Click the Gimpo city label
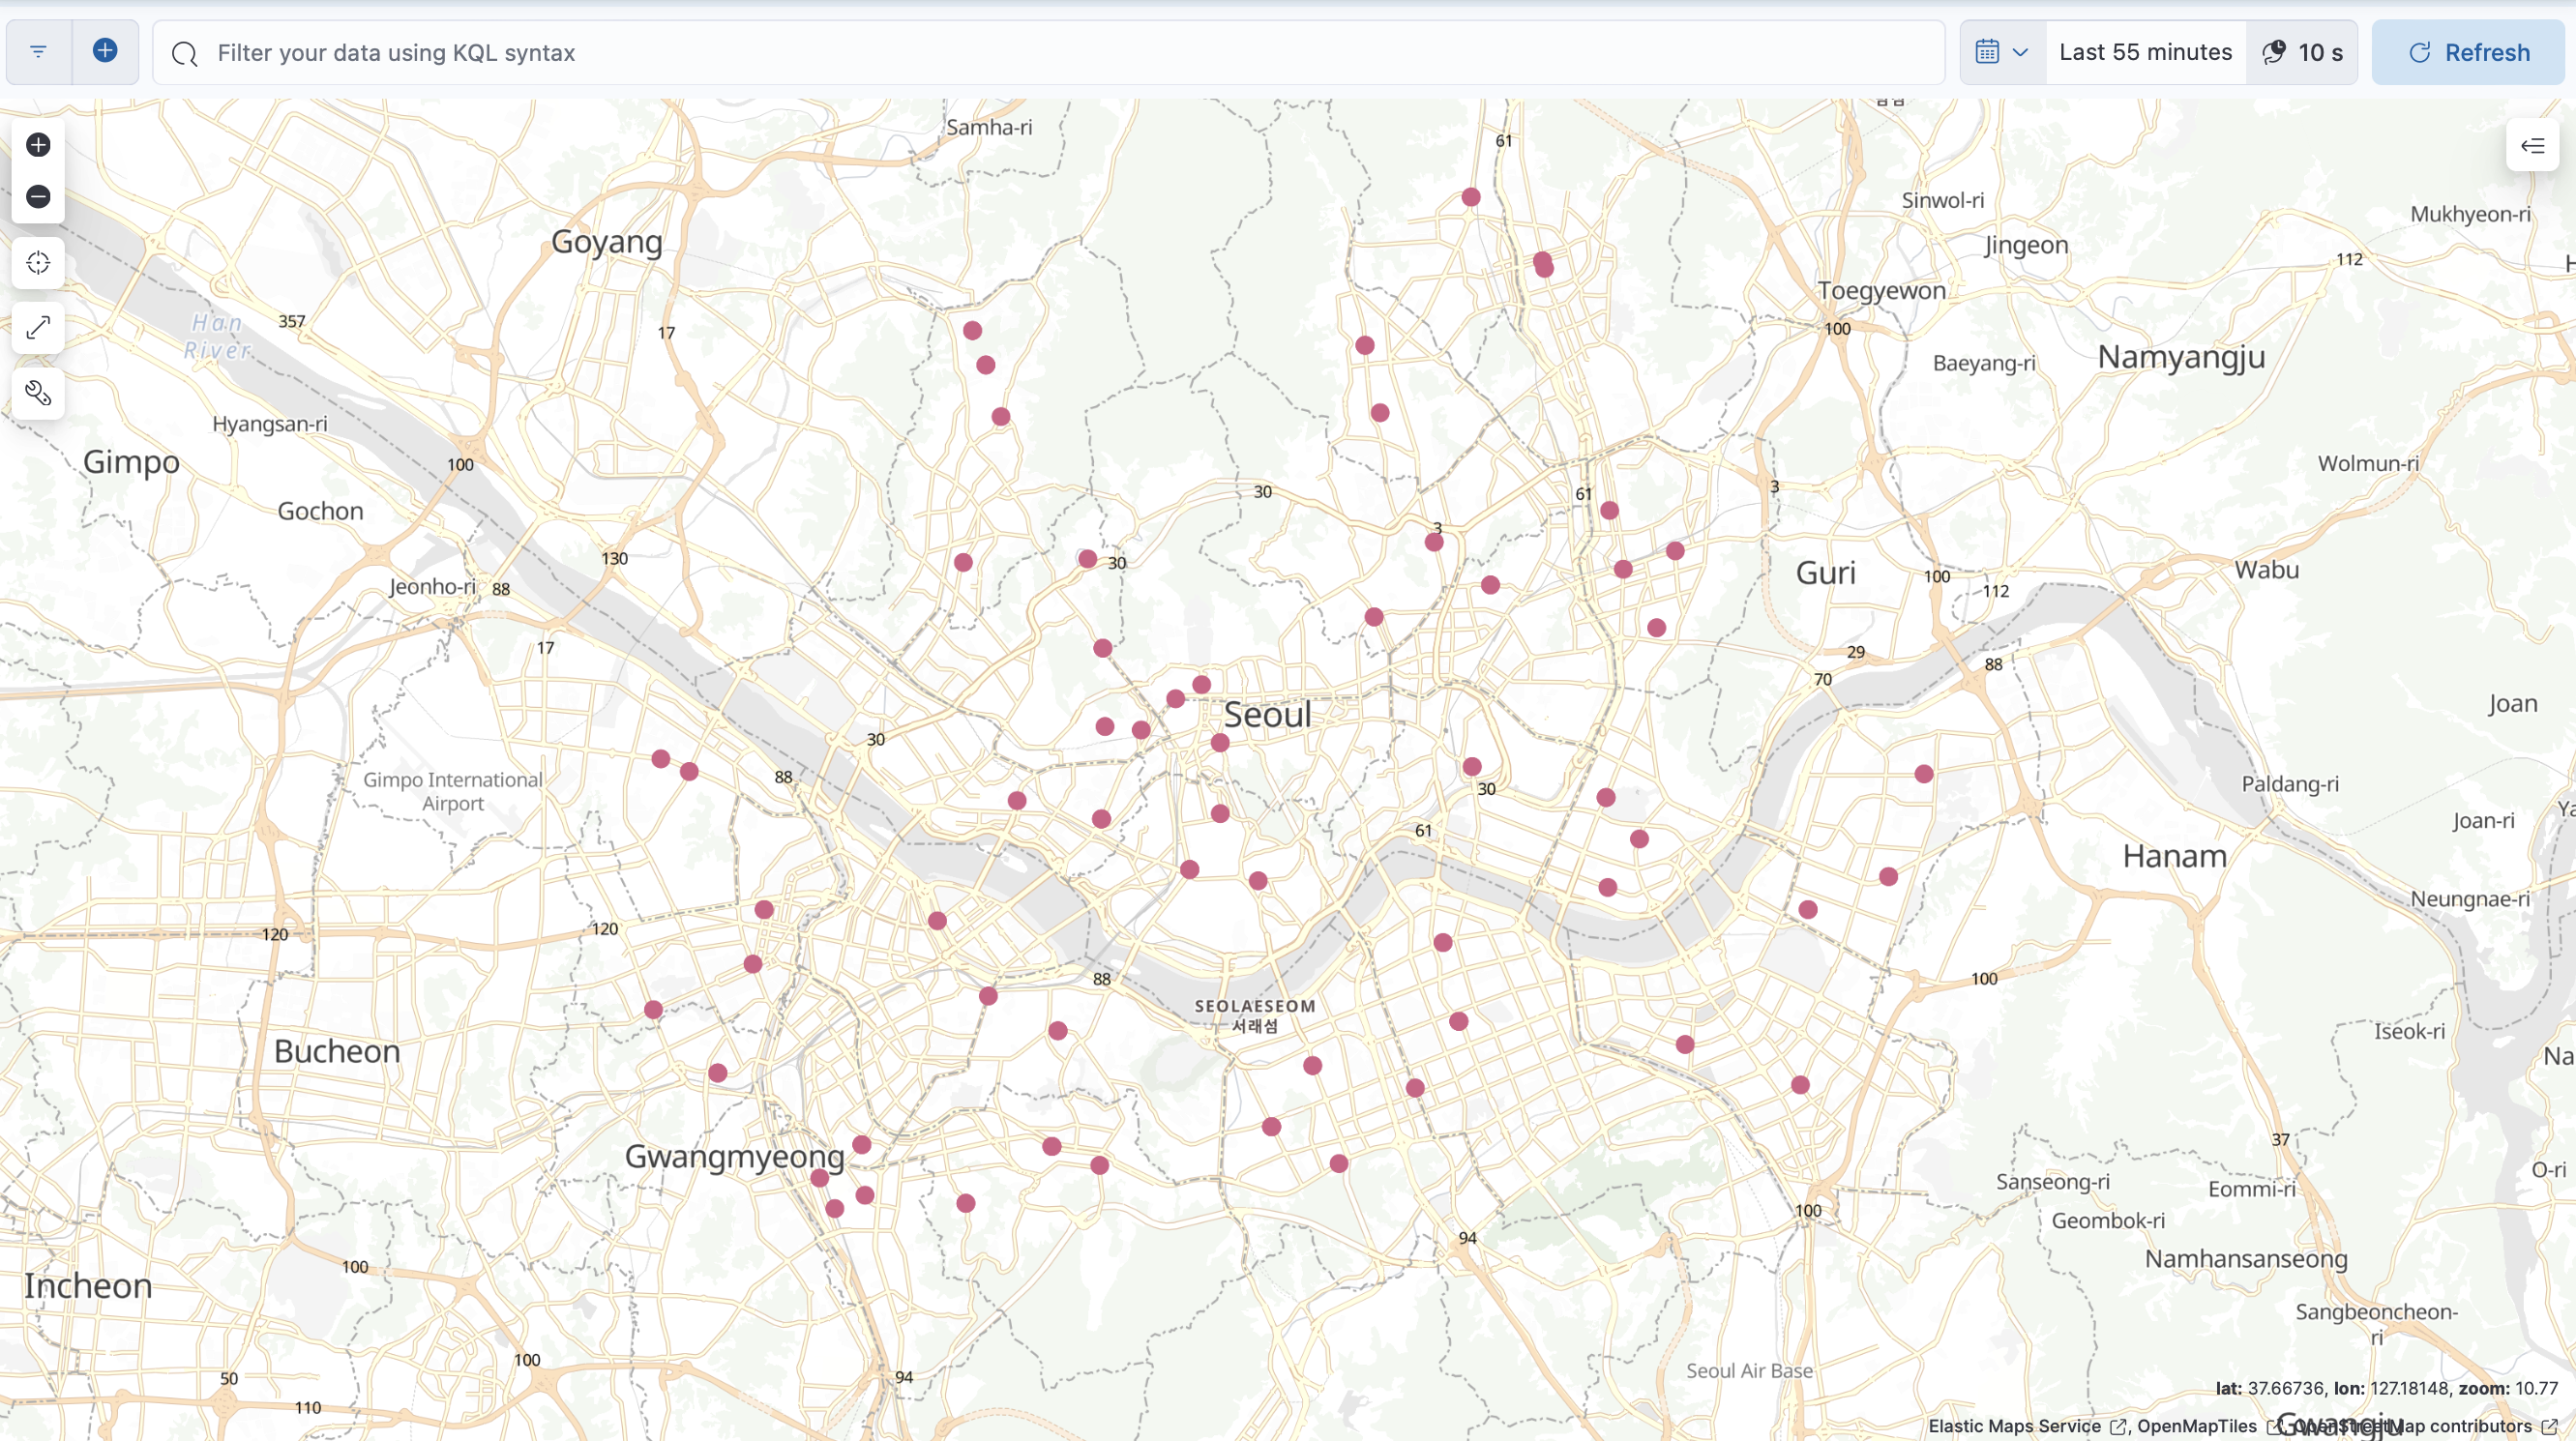 click(131, 462)
